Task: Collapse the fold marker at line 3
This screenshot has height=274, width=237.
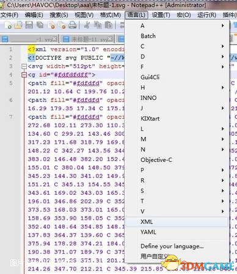Action: 24,66
